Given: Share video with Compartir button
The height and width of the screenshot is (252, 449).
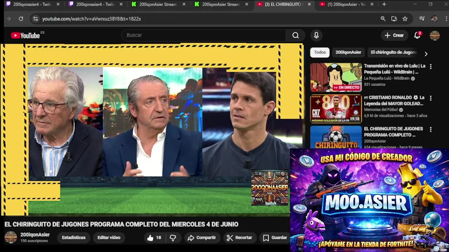Looking at the screenshot, I should [x=201, y=238].
